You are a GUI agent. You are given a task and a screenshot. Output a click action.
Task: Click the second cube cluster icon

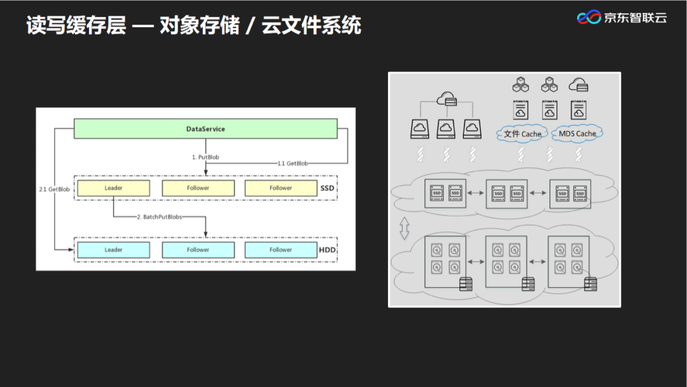click(x=550, y=85)
